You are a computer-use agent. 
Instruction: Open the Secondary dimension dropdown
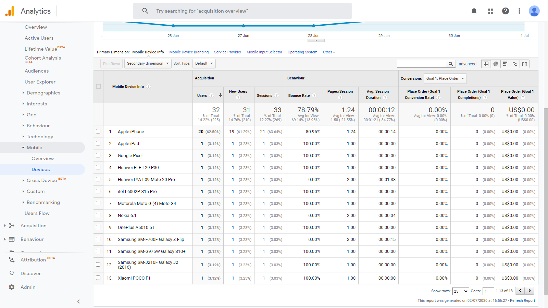point(147,63)
